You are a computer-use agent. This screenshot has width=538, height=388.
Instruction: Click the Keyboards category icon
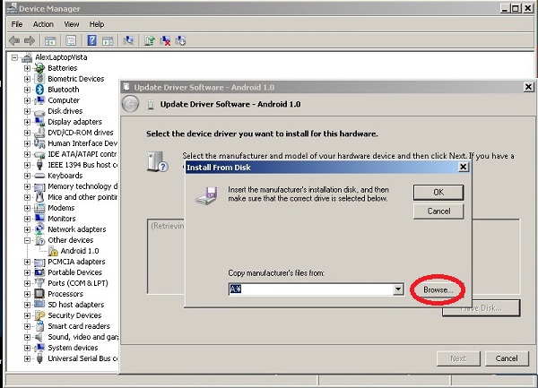(39, 176)
